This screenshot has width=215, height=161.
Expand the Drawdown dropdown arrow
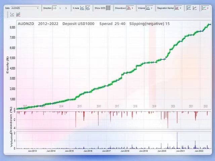click(x=132, y=8)
